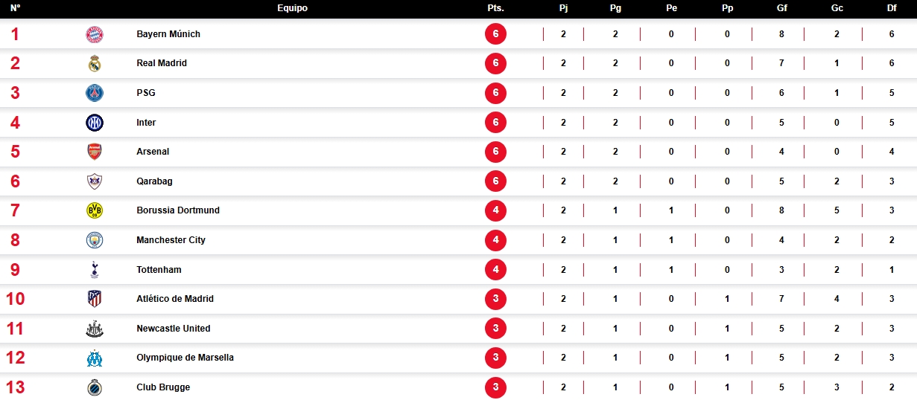The image size is (917, 400).
Task: Click the Manchester City crest
Action: 95,240
